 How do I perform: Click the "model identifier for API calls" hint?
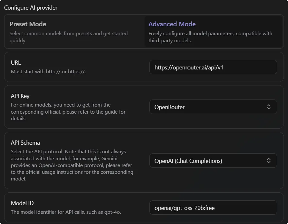66,212
